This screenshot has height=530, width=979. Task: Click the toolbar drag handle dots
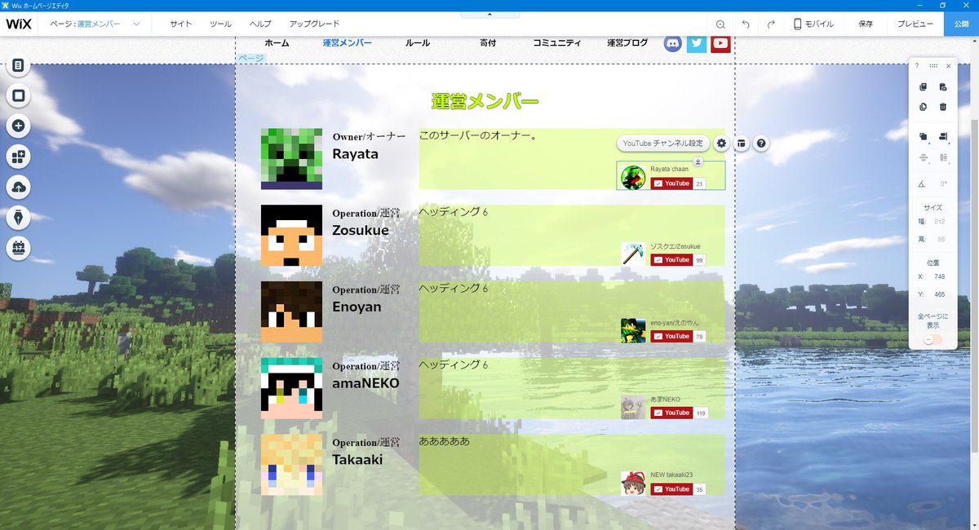[x=933, y=66]
